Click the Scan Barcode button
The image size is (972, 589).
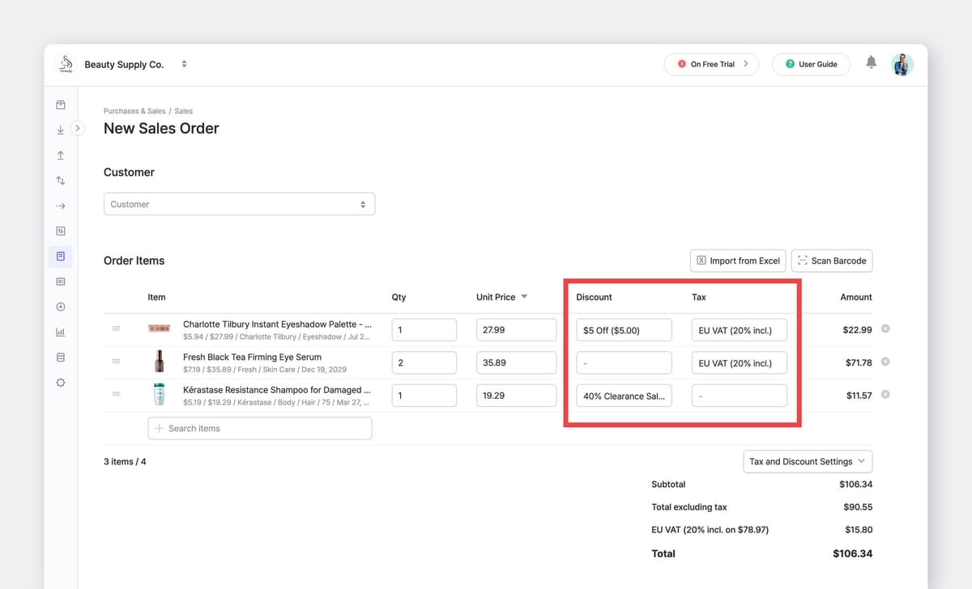click(832, 261)
